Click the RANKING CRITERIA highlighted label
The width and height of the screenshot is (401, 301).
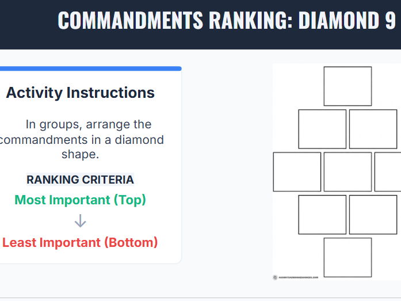coord(81,180)
